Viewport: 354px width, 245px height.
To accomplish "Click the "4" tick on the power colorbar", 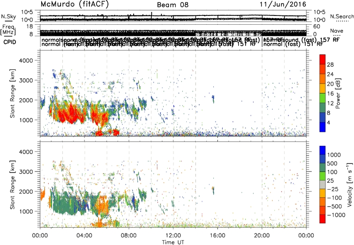I will [329, 122].
